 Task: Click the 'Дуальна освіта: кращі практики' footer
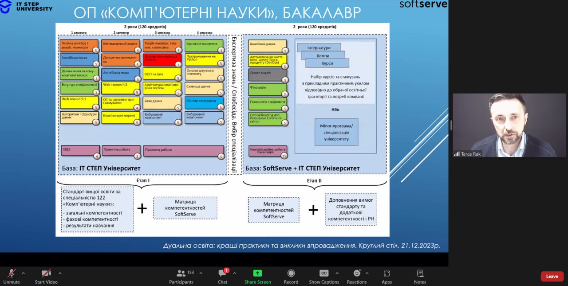(x=302, y=245)
